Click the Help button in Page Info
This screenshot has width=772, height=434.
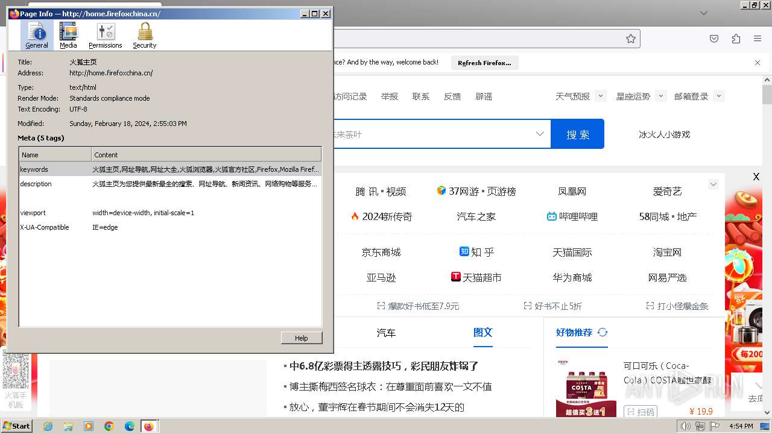pyautogui.click(x=302, y=338)
